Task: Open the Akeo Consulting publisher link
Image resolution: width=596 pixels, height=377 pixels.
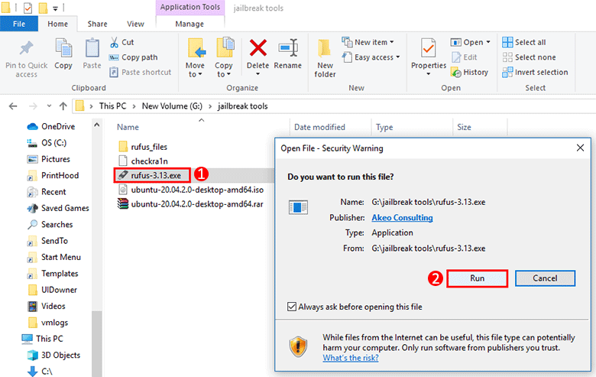Action: pyautogui.click(x=402, y=218)
